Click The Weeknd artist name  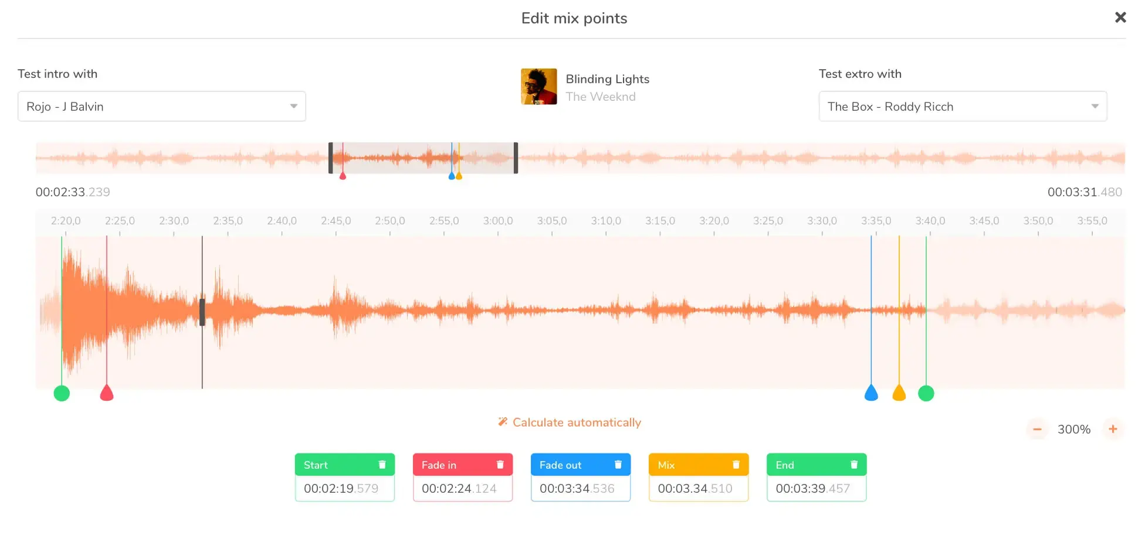pos(600,97)
